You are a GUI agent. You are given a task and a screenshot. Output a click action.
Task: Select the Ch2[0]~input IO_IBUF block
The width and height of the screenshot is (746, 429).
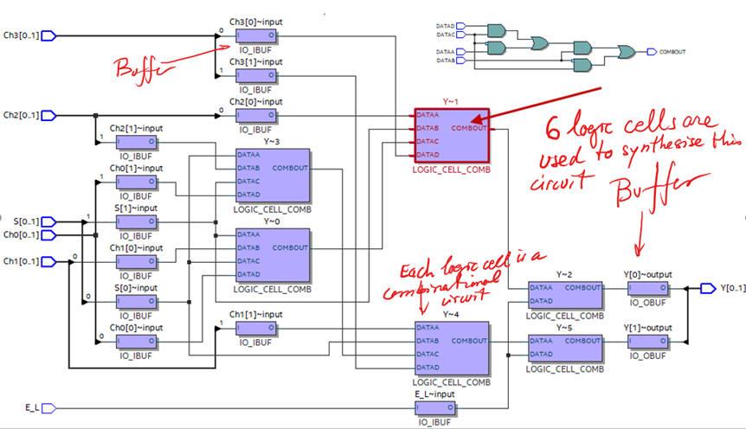point(256,116)
